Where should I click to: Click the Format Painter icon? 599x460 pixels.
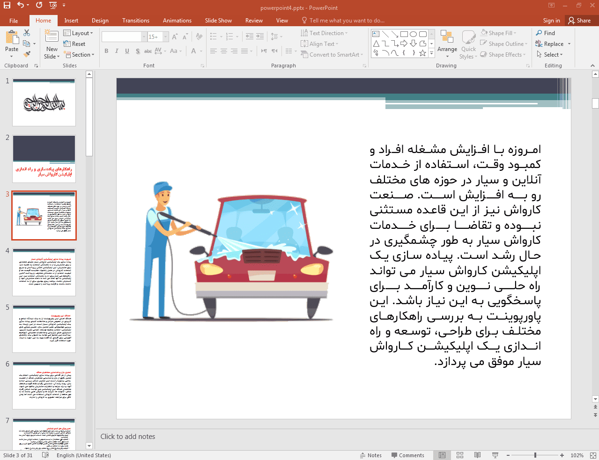27,54
